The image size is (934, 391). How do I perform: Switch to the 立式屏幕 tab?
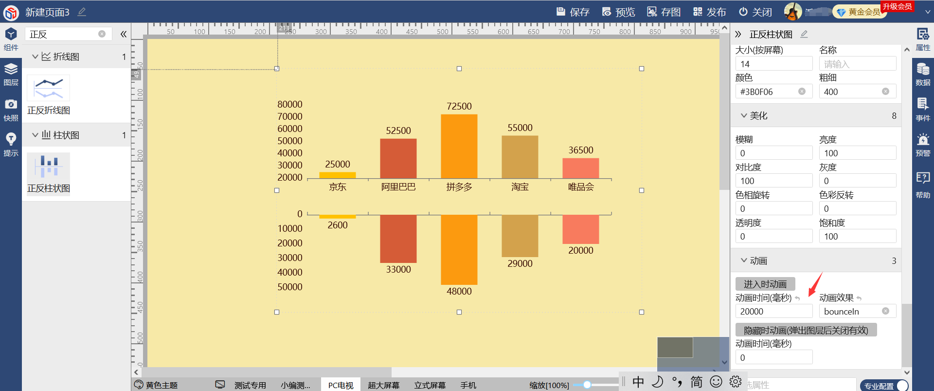(x=430, y=385)
